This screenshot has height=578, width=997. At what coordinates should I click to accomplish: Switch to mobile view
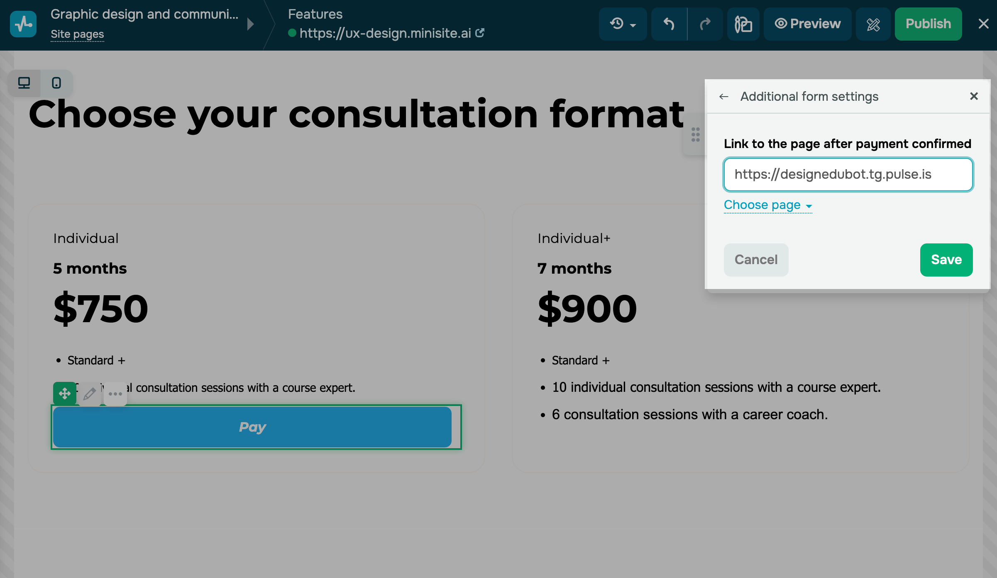pos(56,83)
